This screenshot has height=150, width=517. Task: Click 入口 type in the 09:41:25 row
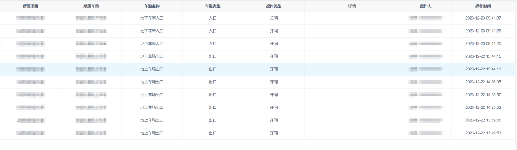[213, 44]
